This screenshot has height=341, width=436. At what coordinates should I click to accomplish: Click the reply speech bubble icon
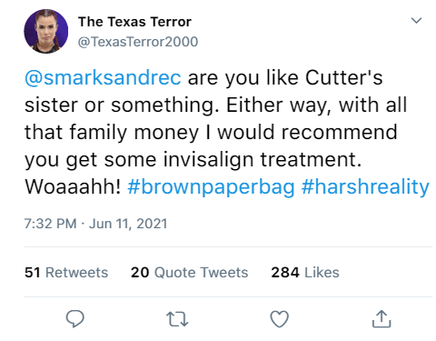(74, 319)
